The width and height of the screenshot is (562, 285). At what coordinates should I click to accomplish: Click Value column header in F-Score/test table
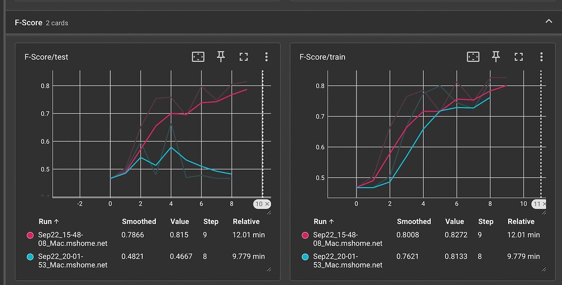click(179, 222)
